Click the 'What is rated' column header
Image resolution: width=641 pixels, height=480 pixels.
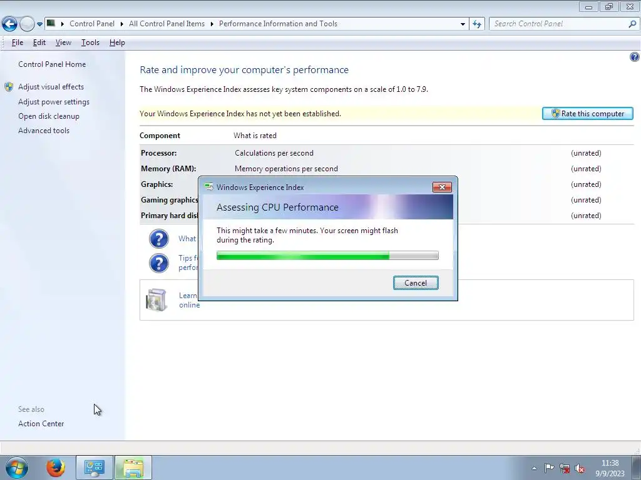click(x=255, y=136)
